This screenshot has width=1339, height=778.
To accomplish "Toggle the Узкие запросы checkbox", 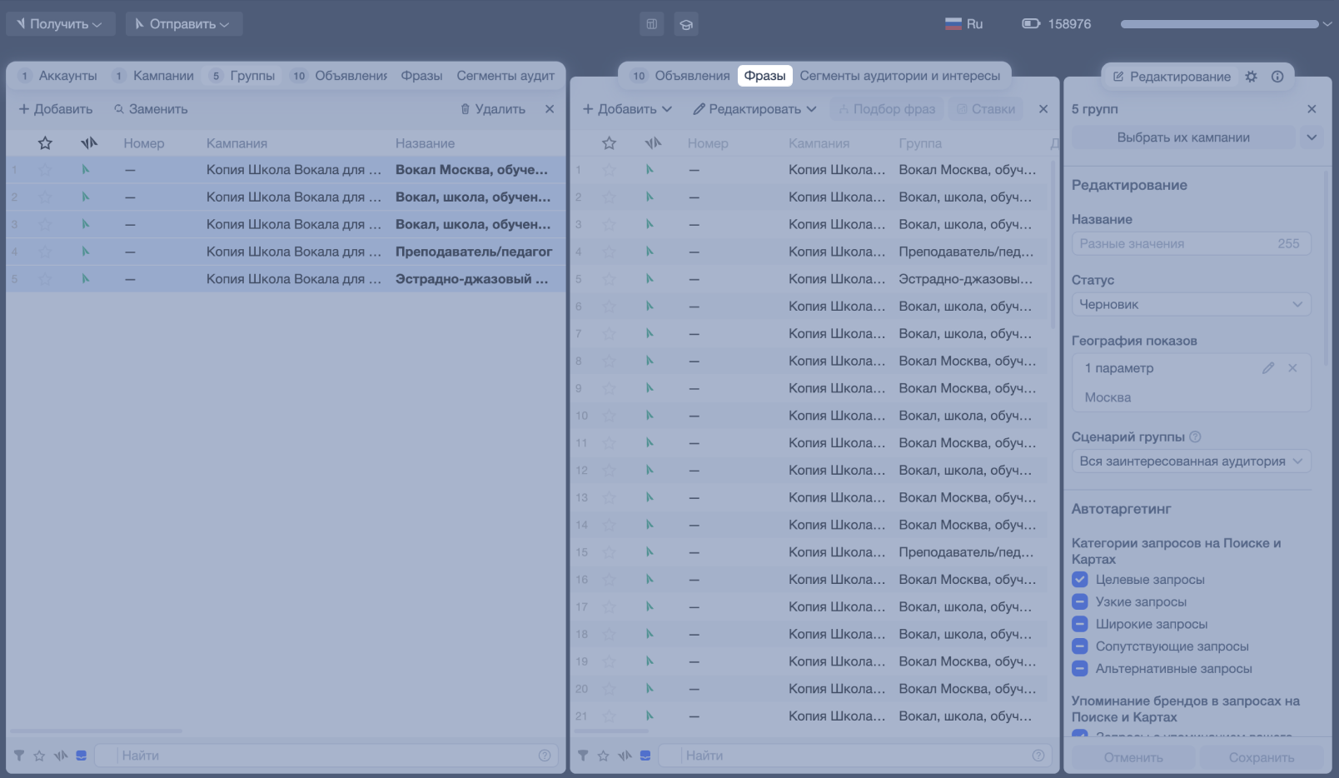I will click(x=1080, y=601).
